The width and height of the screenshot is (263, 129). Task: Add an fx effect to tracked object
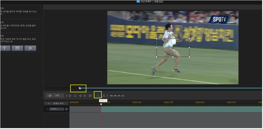pyautogui.click(x=30, y=48)
